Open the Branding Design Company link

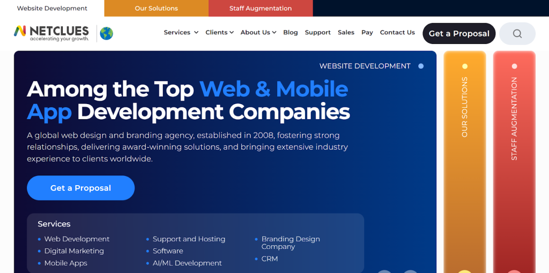291,242
